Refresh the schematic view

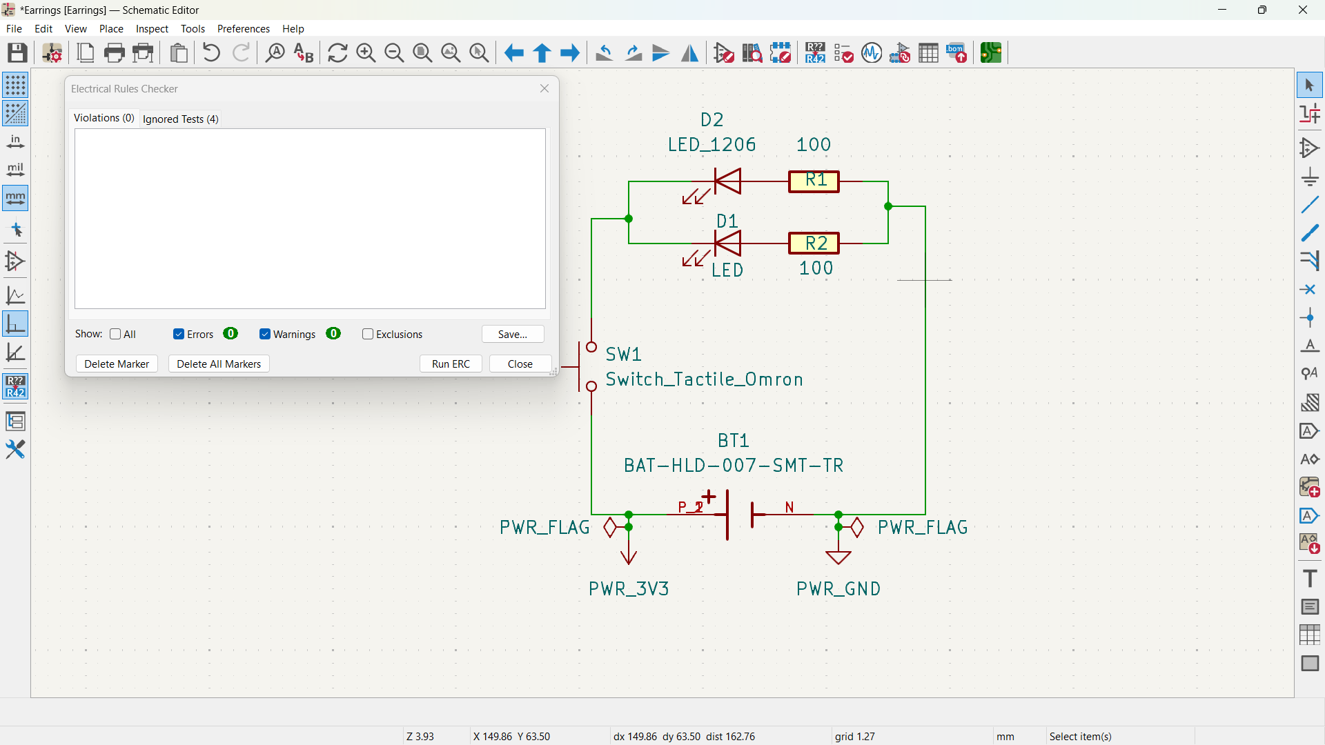337,53
